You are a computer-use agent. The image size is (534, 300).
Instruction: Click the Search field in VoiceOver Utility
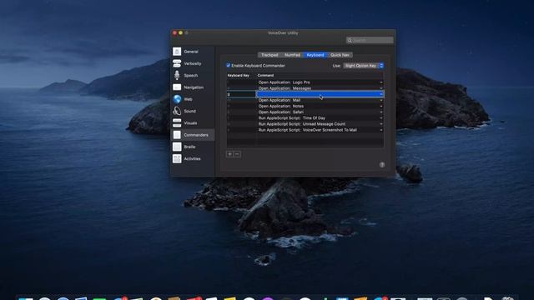point(370,40)
